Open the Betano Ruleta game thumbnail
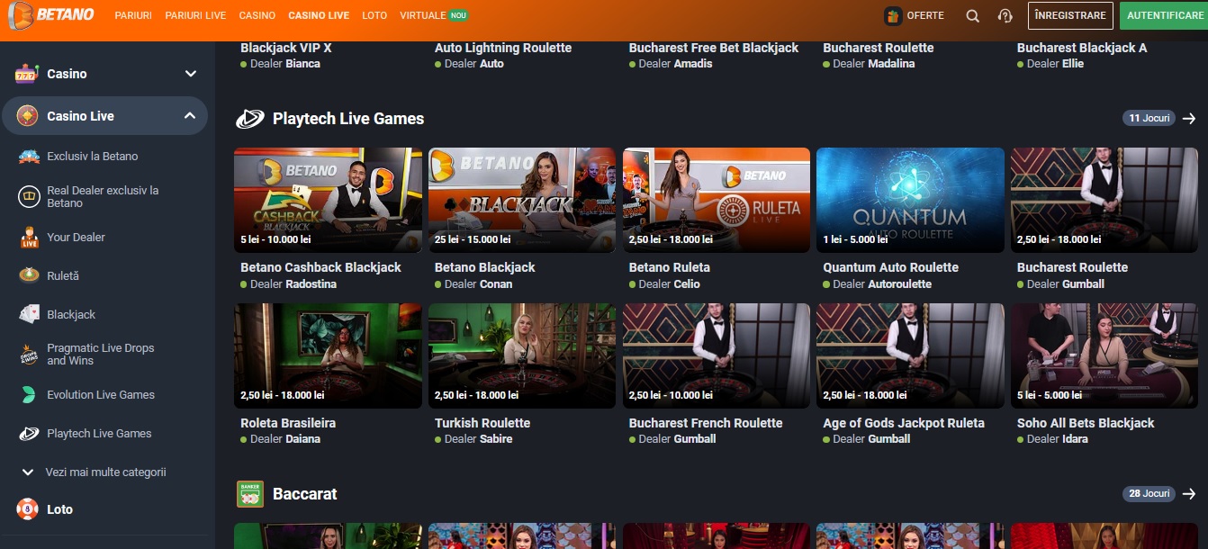 [717, 200]
